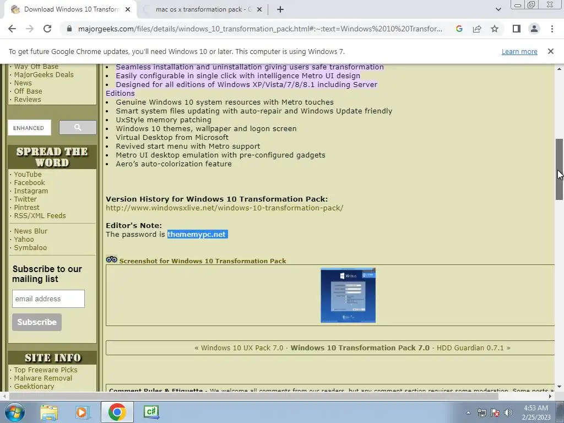Open the News Blur link
The image size is (564, 423).
(31, 231)
